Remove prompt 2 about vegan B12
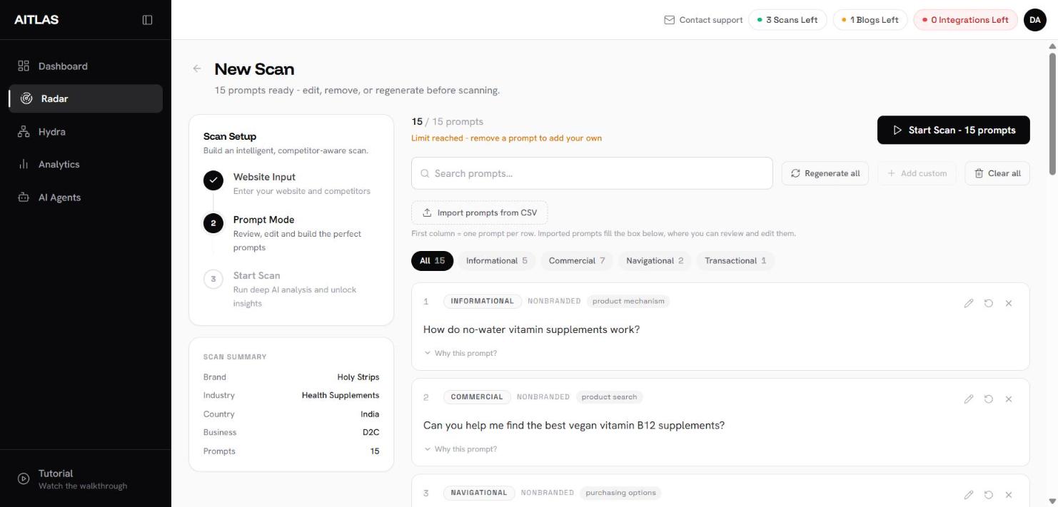The image size is (1058, 507). (x=1009, y=399)
